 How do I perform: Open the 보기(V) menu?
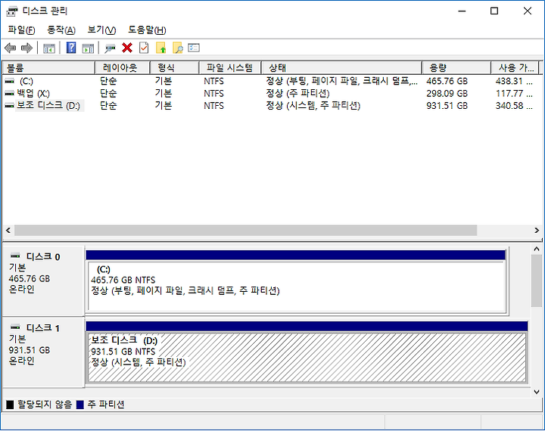[101, 30]
